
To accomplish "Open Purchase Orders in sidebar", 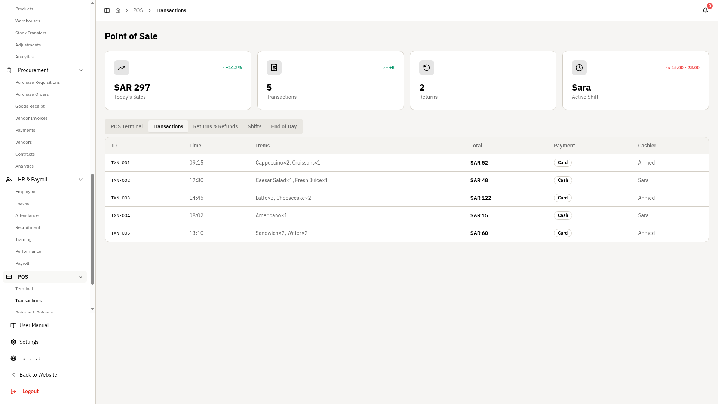I will (32, 94).
